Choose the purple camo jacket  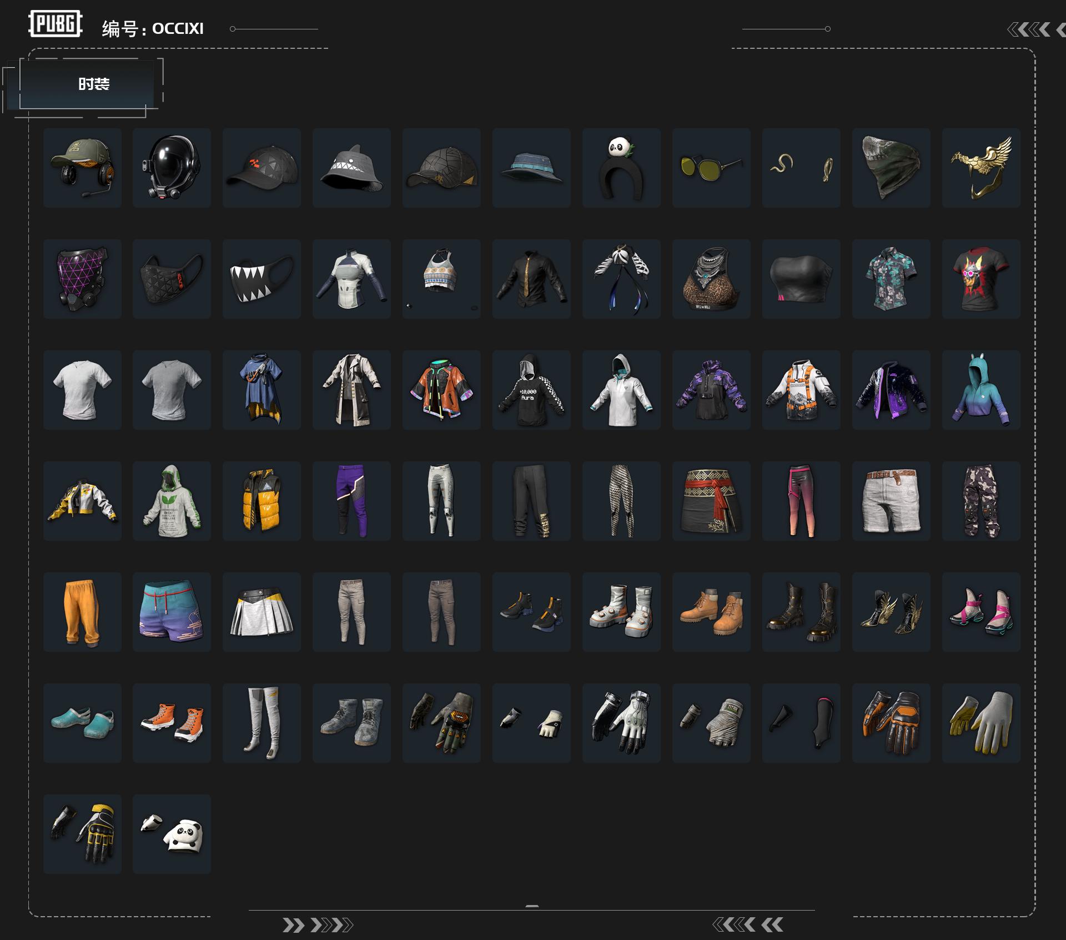(711, 390)
